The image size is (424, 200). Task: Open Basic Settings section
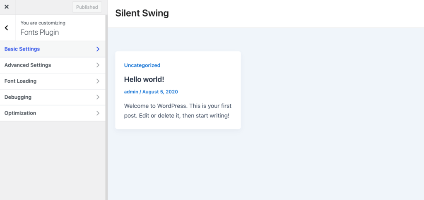pyautogui.click(x=53, y=49)
